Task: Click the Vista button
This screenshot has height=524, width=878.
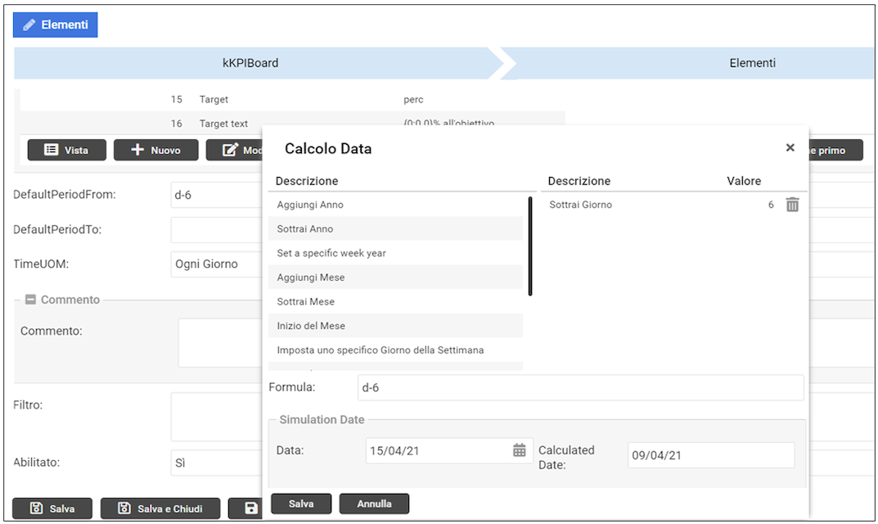Action: tap(67, 151)
